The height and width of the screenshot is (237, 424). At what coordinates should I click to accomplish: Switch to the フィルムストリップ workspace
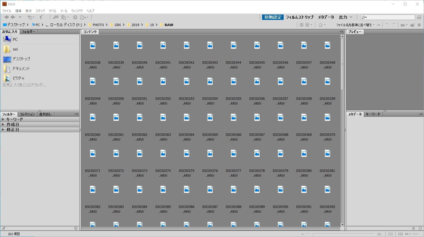click(x=300, y=17)
